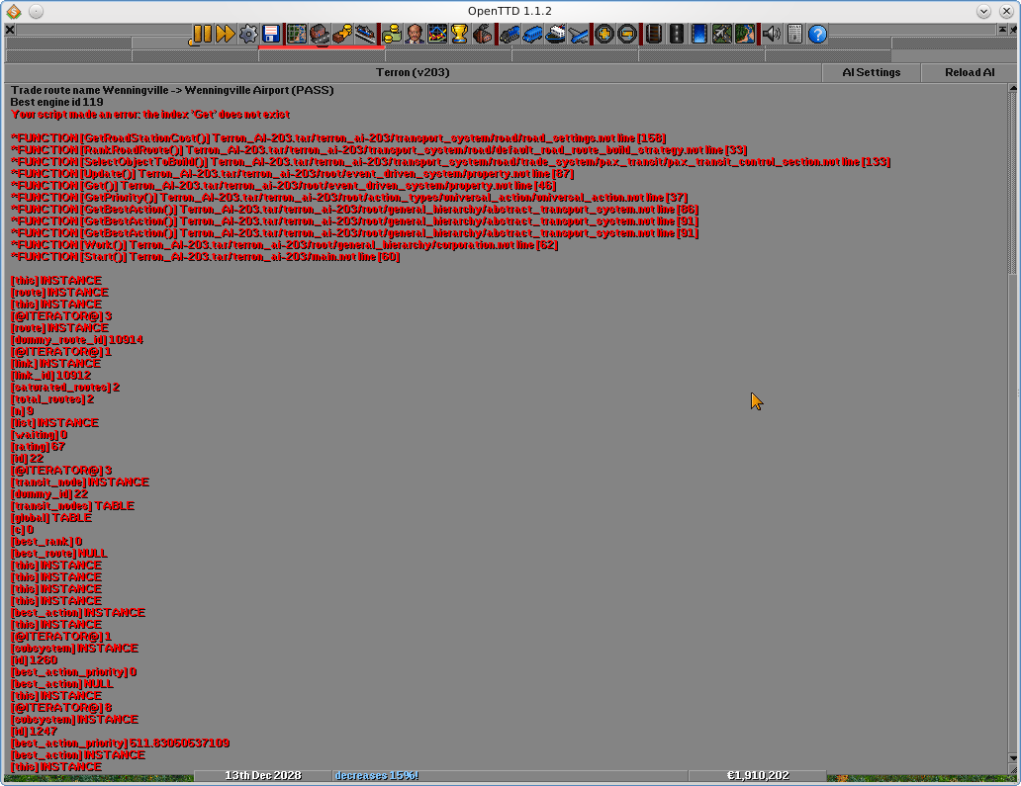Viewport: 1021px width, 786px height.
Task: Click AI Settings button
Action: 872,72
